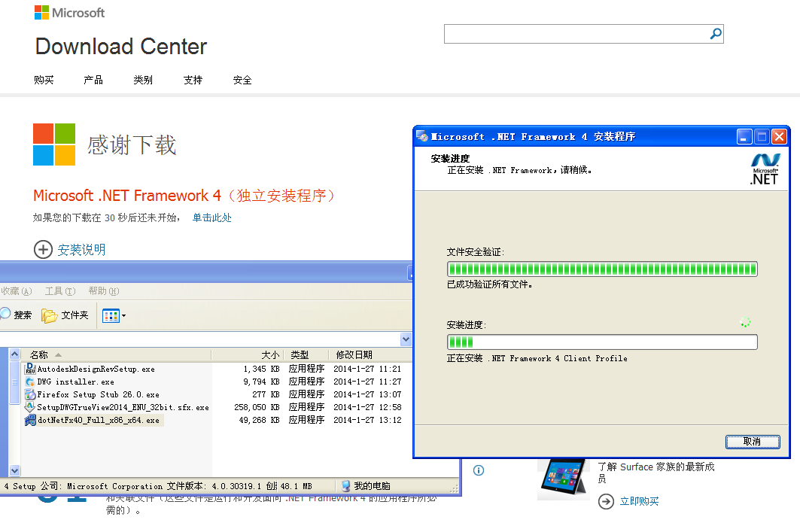The height and width of the screenshot is (523, 800).
Task: Select dotNetFx40_Full_x86_x64.exe file icon
Action: pyautogui.click(x=30, y=420)
